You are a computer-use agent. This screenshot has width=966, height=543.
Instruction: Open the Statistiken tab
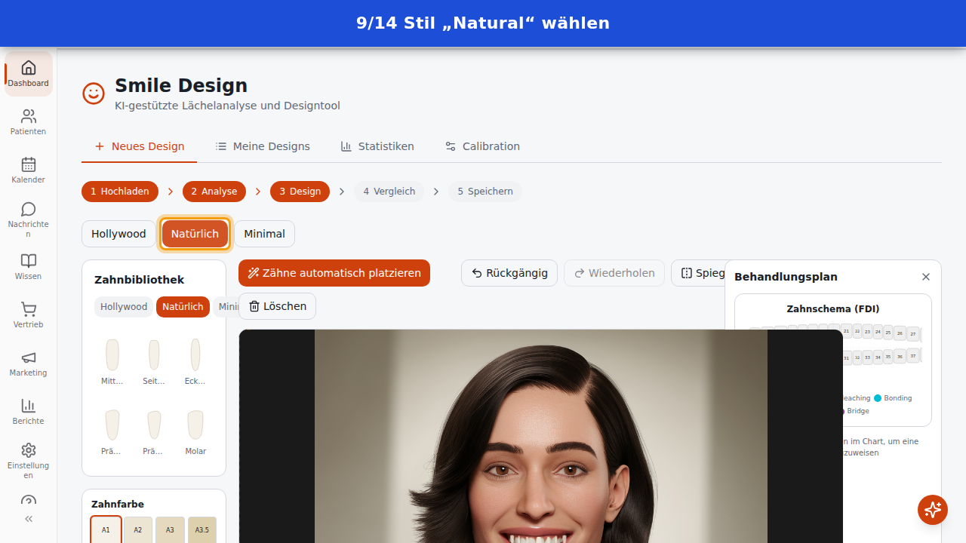point(377,146)
